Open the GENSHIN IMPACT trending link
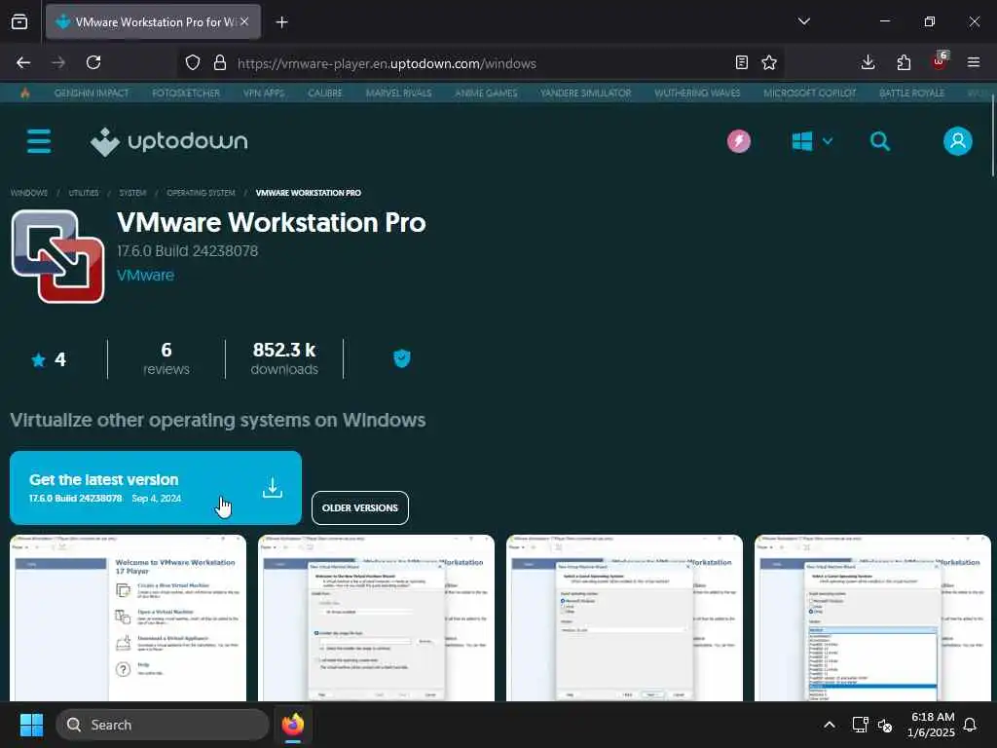This screenshot has height=748, width=997. pyautogui.click(x=92, y=93)
